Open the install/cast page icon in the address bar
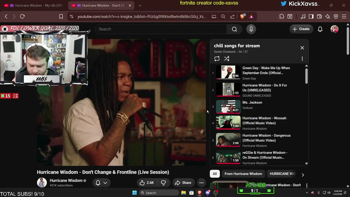 (x=214, y=16)
